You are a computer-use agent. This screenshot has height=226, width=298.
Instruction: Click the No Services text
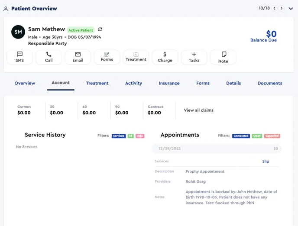coord(26,147)
